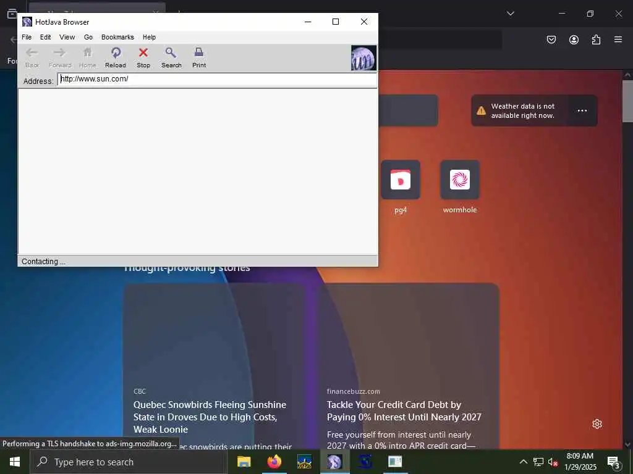Open the white window app on taskbar

[395, 462]
